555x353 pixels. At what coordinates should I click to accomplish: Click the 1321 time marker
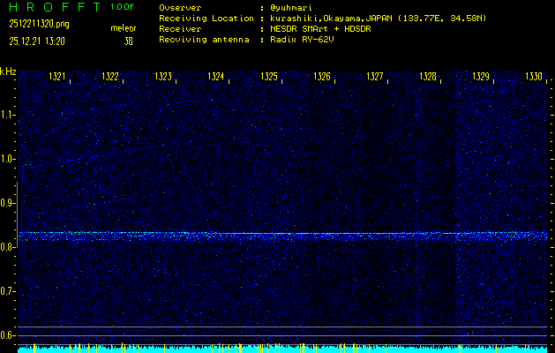click(57, 78)
